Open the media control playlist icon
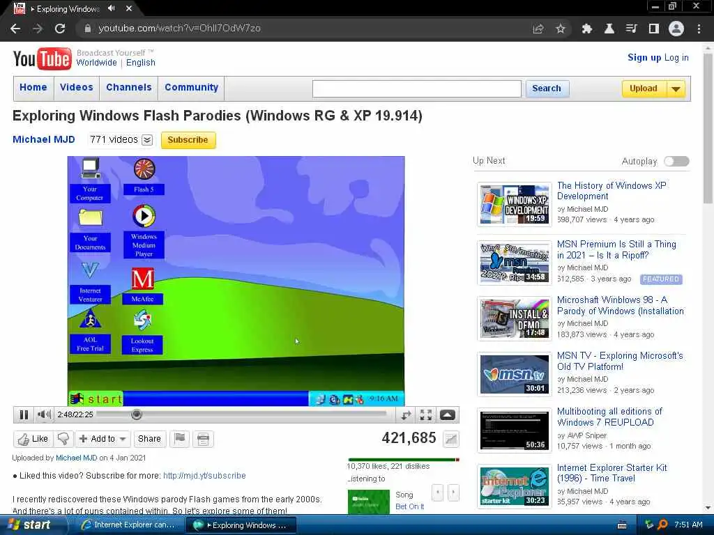714x535 pixels. click(x=631, y=29)
